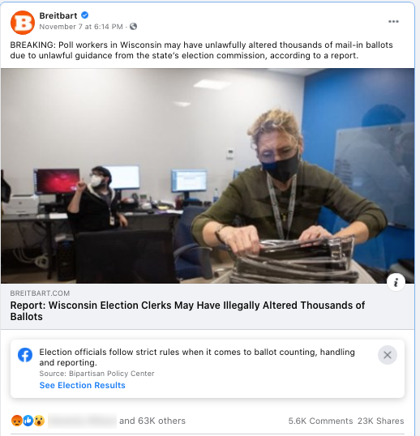Image resolution: width=420 pixels, height=436 pixels.
Task: Open See Election Results link
Action: [x=83, y=385]
